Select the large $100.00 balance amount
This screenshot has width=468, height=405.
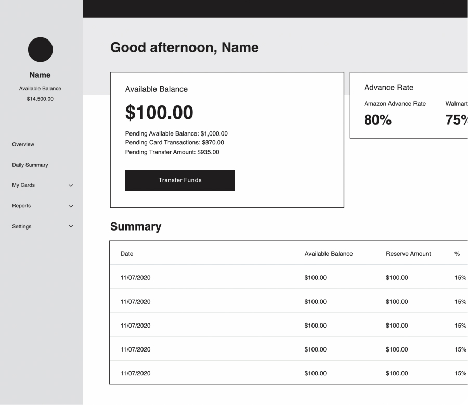click(159, 112)
